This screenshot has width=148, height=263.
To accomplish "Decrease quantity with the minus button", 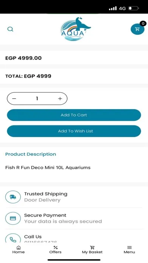I will click(14, 99).
